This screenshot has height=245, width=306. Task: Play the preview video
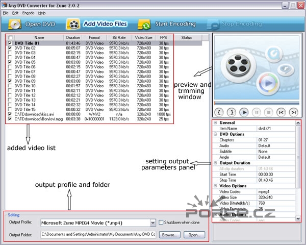[244, 112]
